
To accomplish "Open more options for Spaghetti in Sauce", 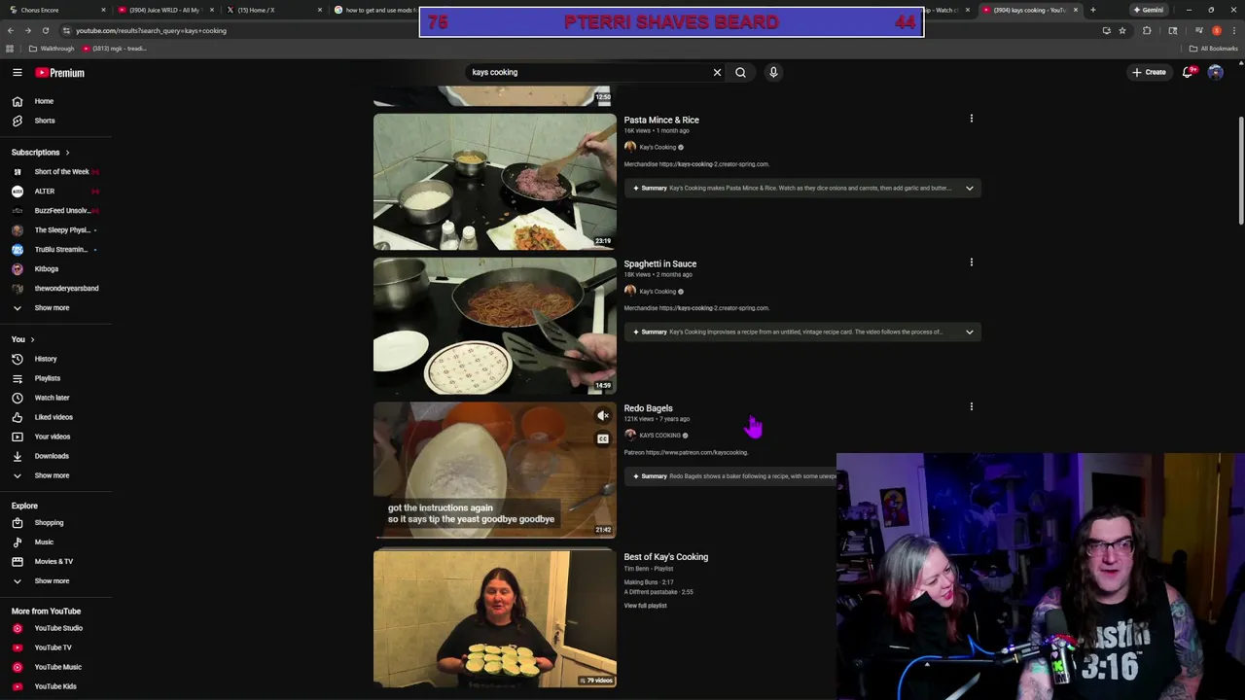I will [x=971, y=262].
